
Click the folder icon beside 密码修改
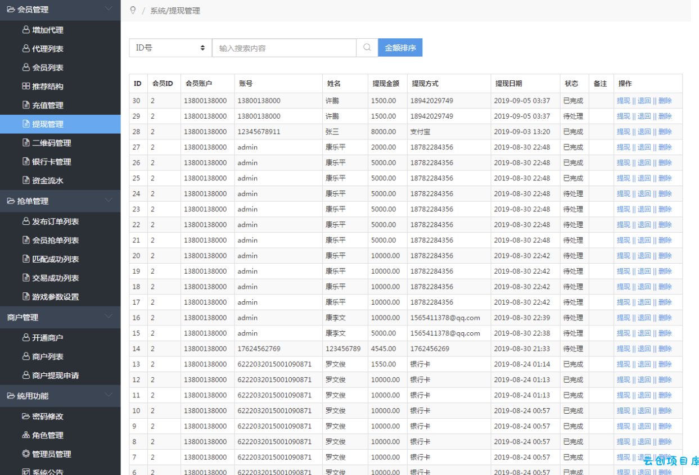[26, 416]
